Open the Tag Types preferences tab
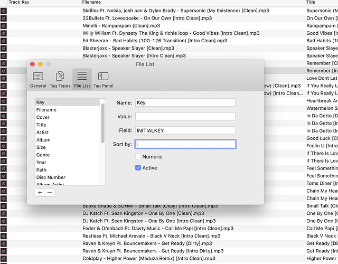 coord(60,80)
